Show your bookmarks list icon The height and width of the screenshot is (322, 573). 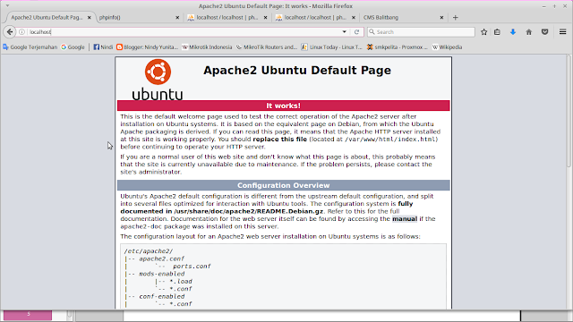pos(498,32)
